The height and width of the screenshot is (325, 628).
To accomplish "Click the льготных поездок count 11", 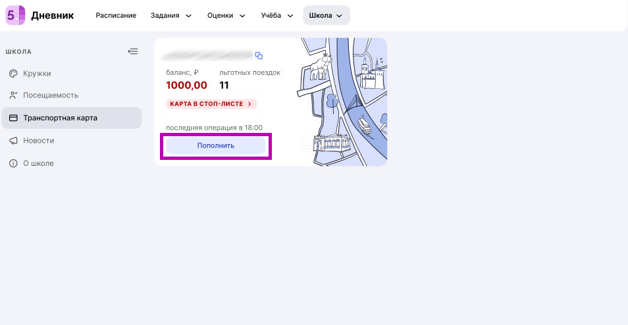I will tap(224, 86).
